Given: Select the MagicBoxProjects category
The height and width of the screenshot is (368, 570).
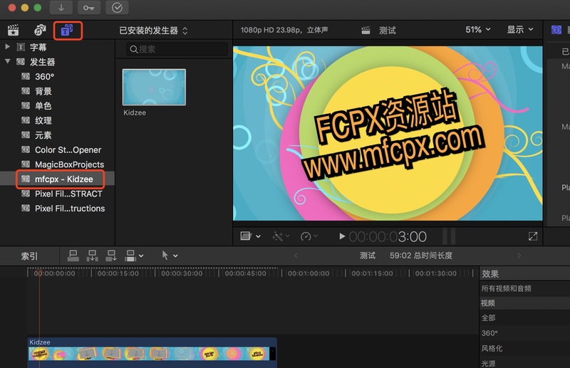Looking at the screenshot, I should (69, 164).
